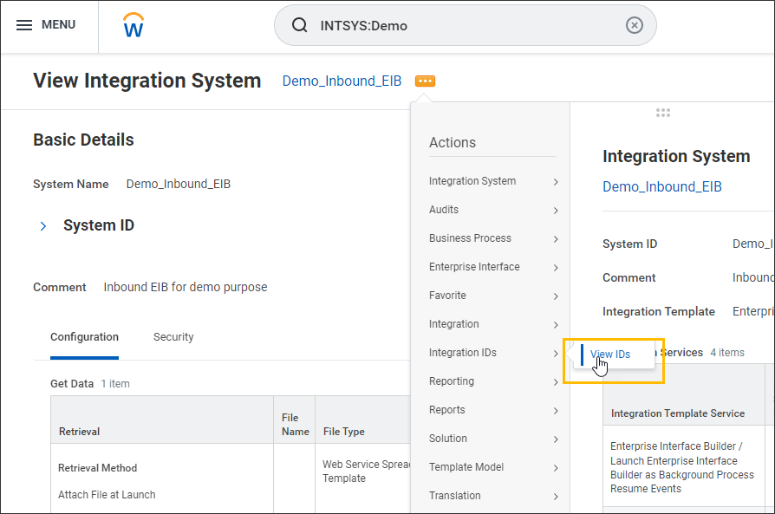Screen dimensions: 775x514
Task: Click the Inbound EIB for demo purpose comment
Action: click(x=186, y=287)
